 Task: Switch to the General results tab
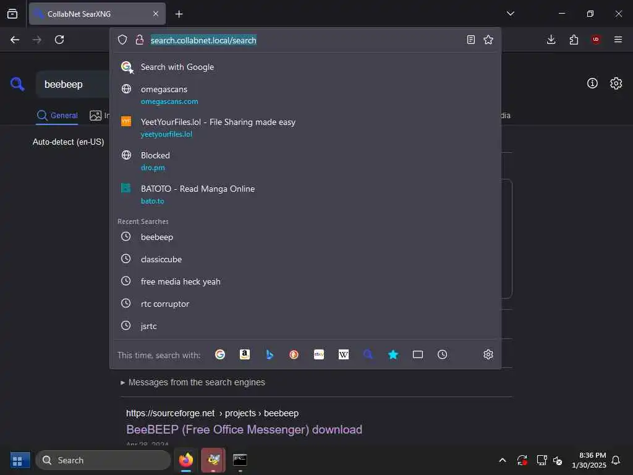coord(57,116)
